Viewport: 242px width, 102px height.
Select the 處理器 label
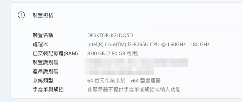[40, 44]
